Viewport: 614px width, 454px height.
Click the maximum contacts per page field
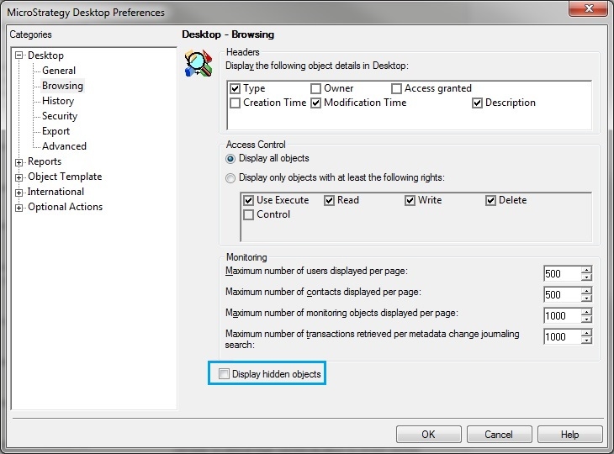tap(561, 294)
